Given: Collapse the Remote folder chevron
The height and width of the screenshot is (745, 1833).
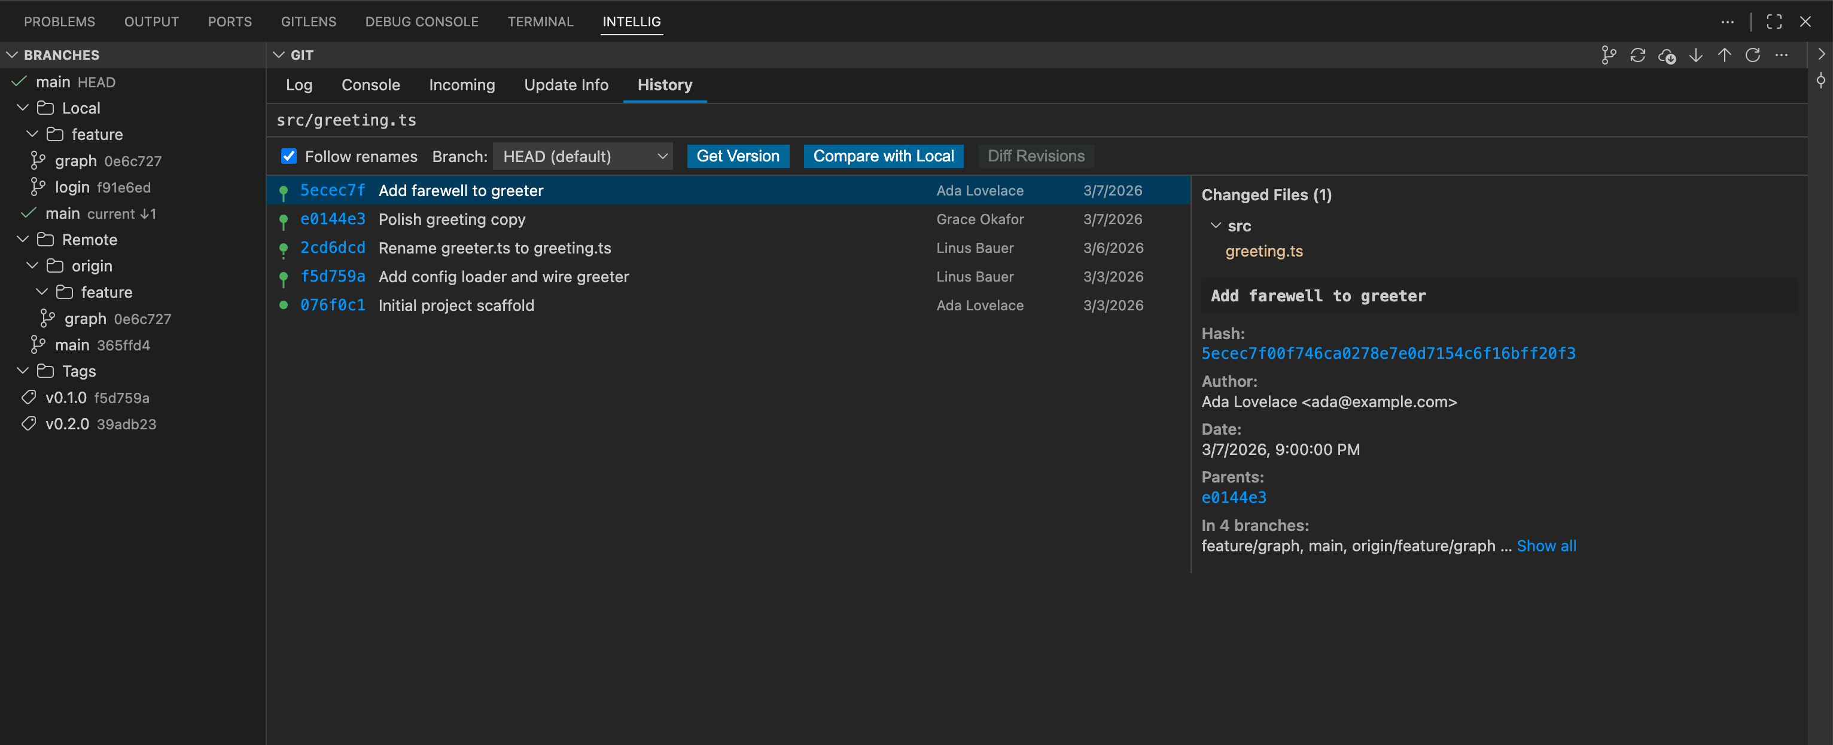Looking at the screenshot, I should [x=23, y=240].
